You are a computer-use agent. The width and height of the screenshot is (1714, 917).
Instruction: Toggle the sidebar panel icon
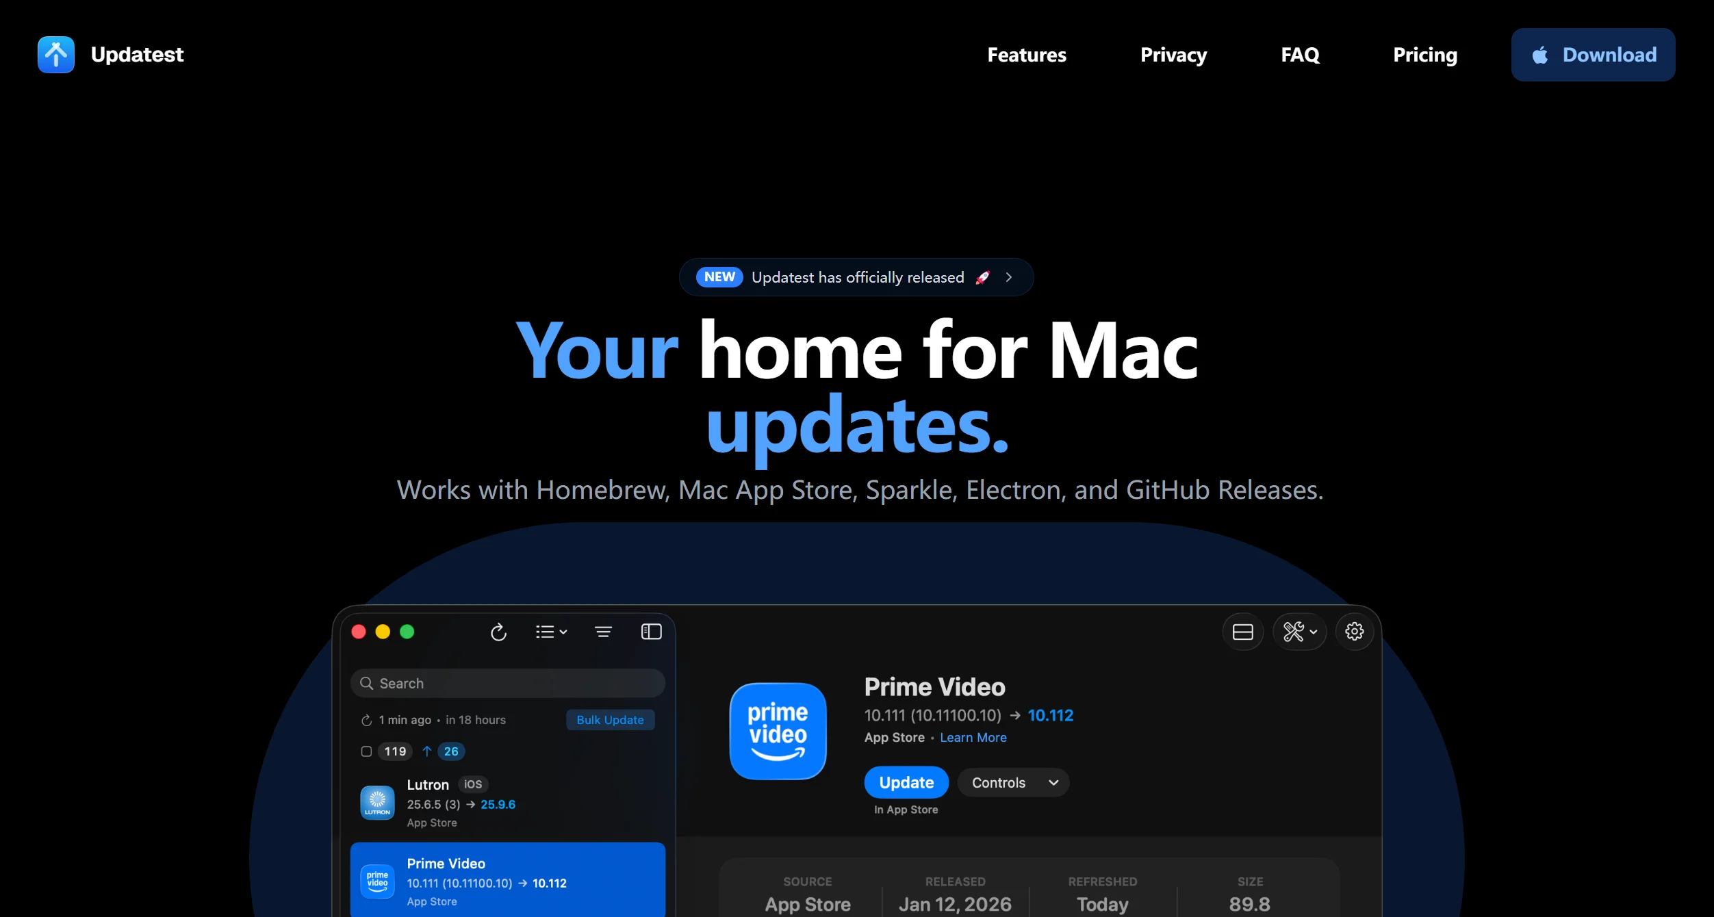point(651,632)
